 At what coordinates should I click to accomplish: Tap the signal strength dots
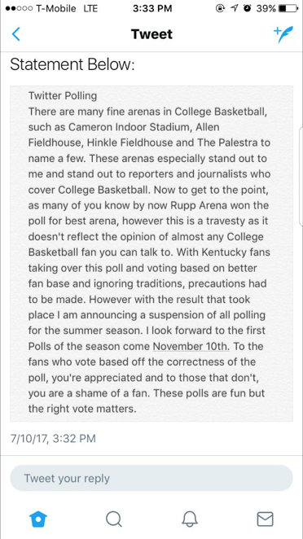(x=19, y=9)
